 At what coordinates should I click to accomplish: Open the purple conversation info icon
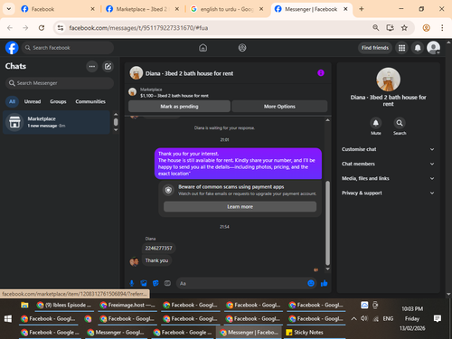(321, 73)
